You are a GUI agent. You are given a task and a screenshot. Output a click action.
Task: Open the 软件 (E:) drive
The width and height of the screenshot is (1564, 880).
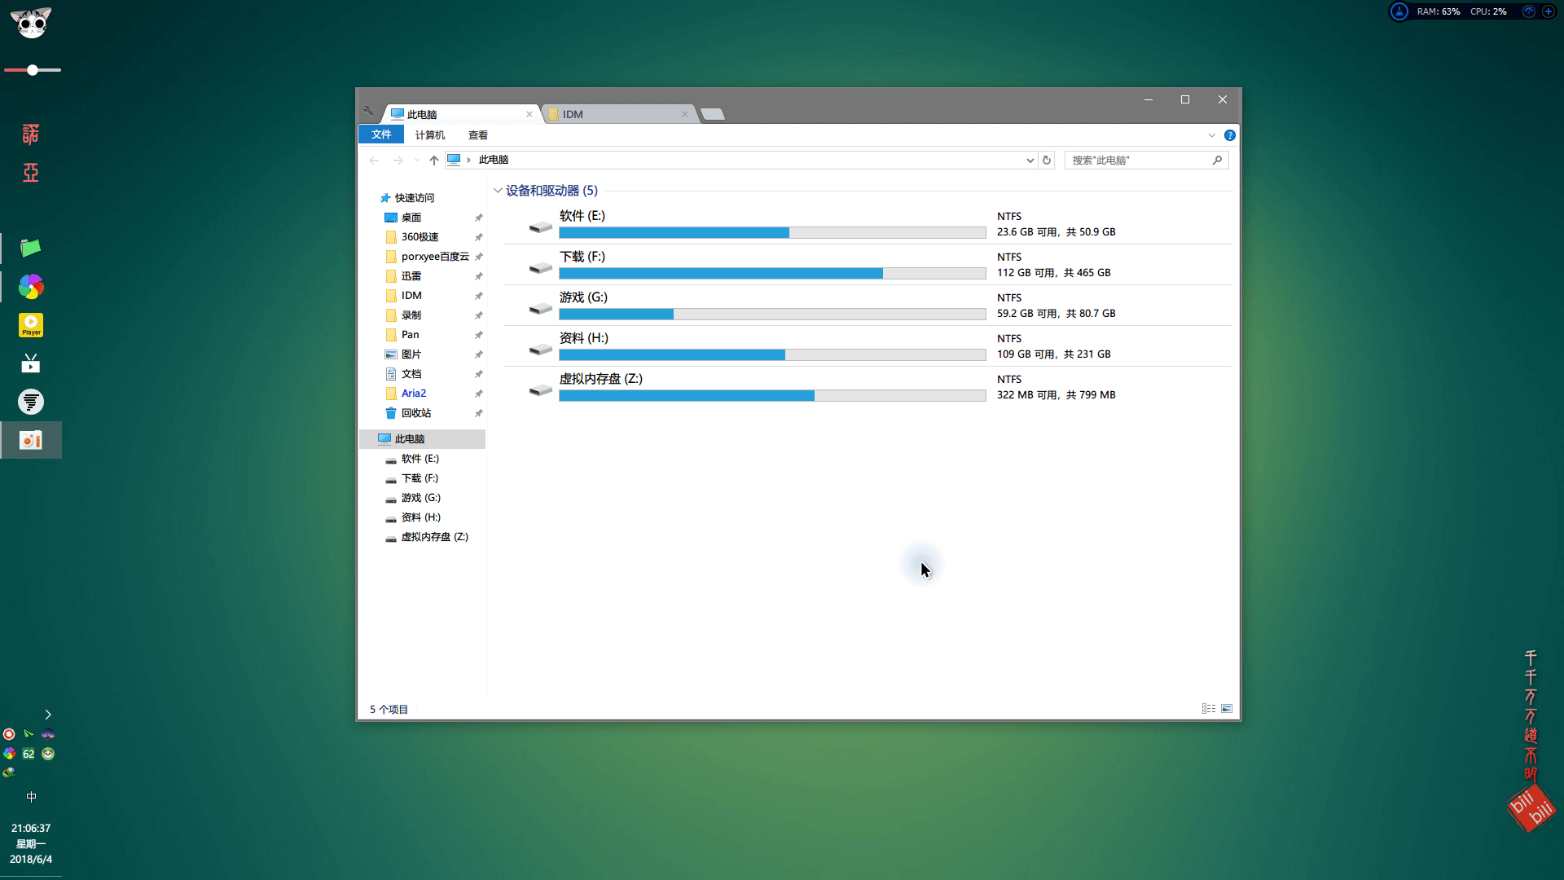tap(582, 216)
